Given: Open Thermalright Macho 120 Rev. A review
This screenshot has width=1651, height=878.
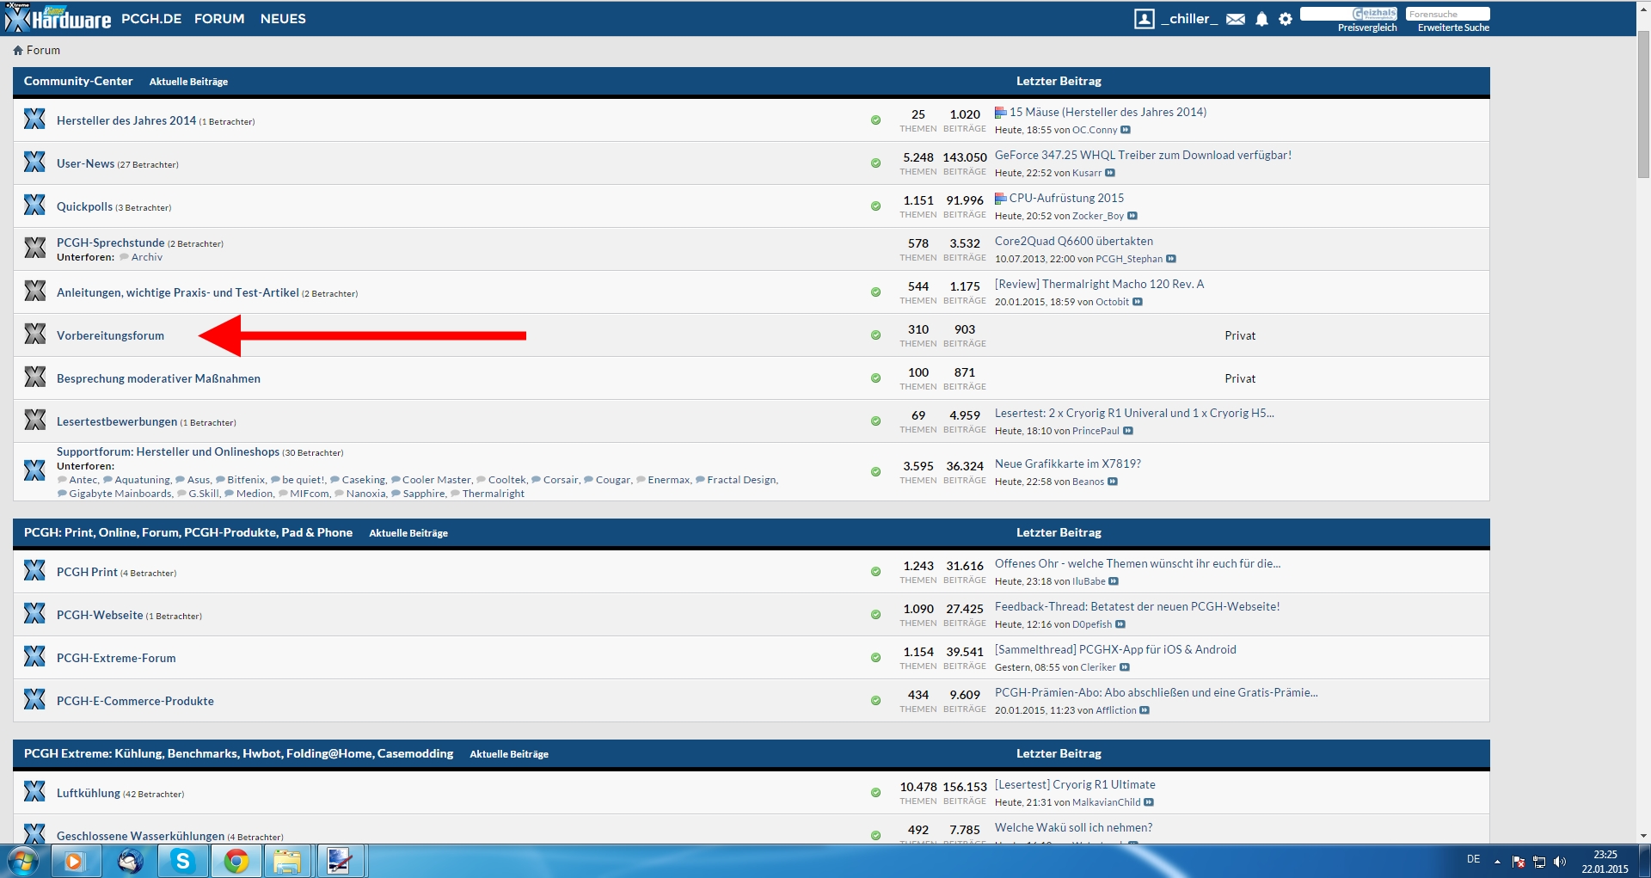Looking at the screenshot, I should tap(1099, 284).
